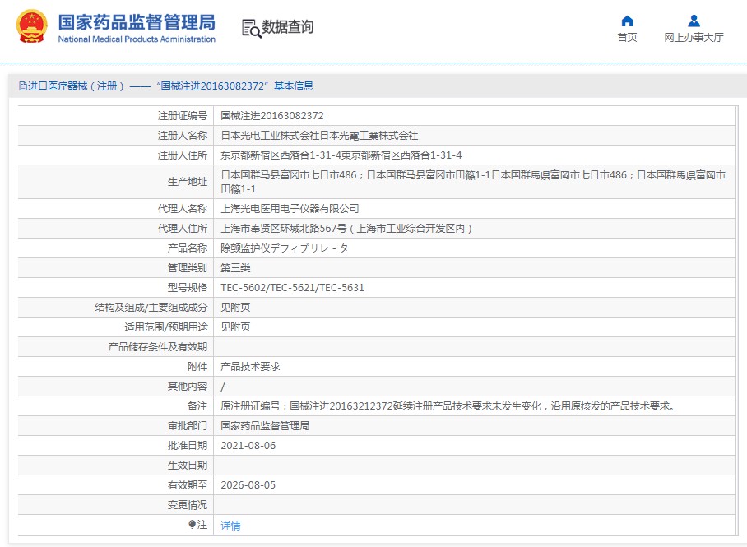Click the 附件 label

(x=197, y=366)
